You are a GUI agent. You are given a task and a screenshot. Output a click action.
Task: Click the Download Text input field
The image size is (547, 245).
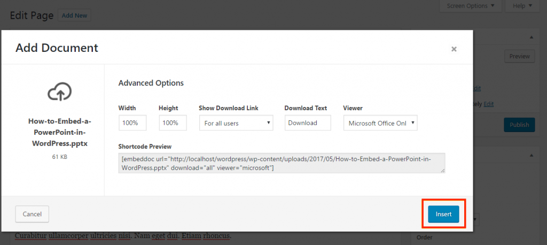pos(308,123)
